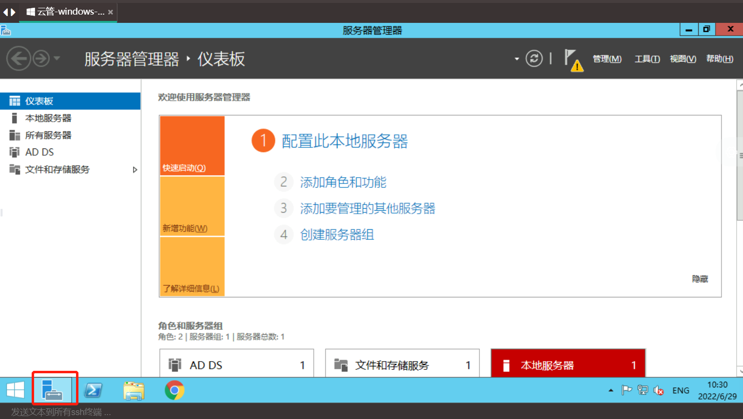
Task: Show hidden icons with the tray arrow
Action: click(x=610, y=390)
